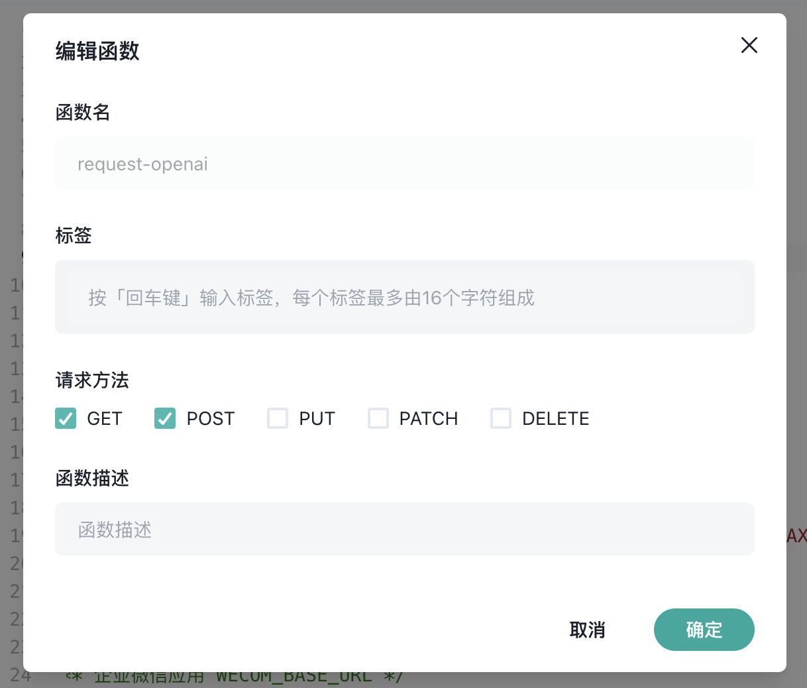
Task: Uncheck the GET method checkbox
Action: point(65,418)
